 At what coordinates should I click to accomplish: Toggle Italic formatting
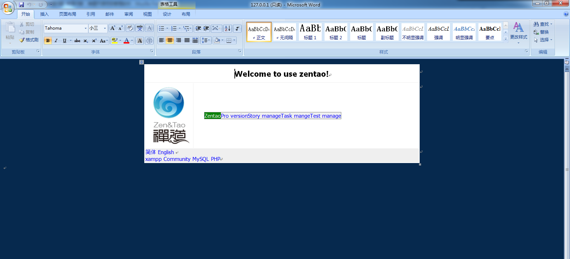coord(56,41)
